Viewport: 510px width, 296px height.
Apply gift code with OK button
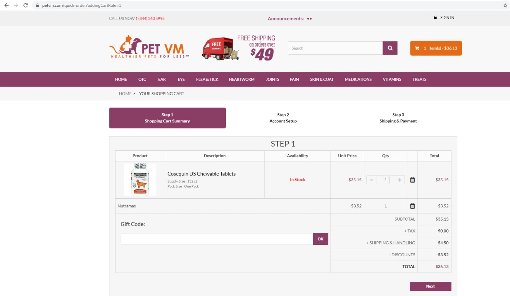pos(321,239)
